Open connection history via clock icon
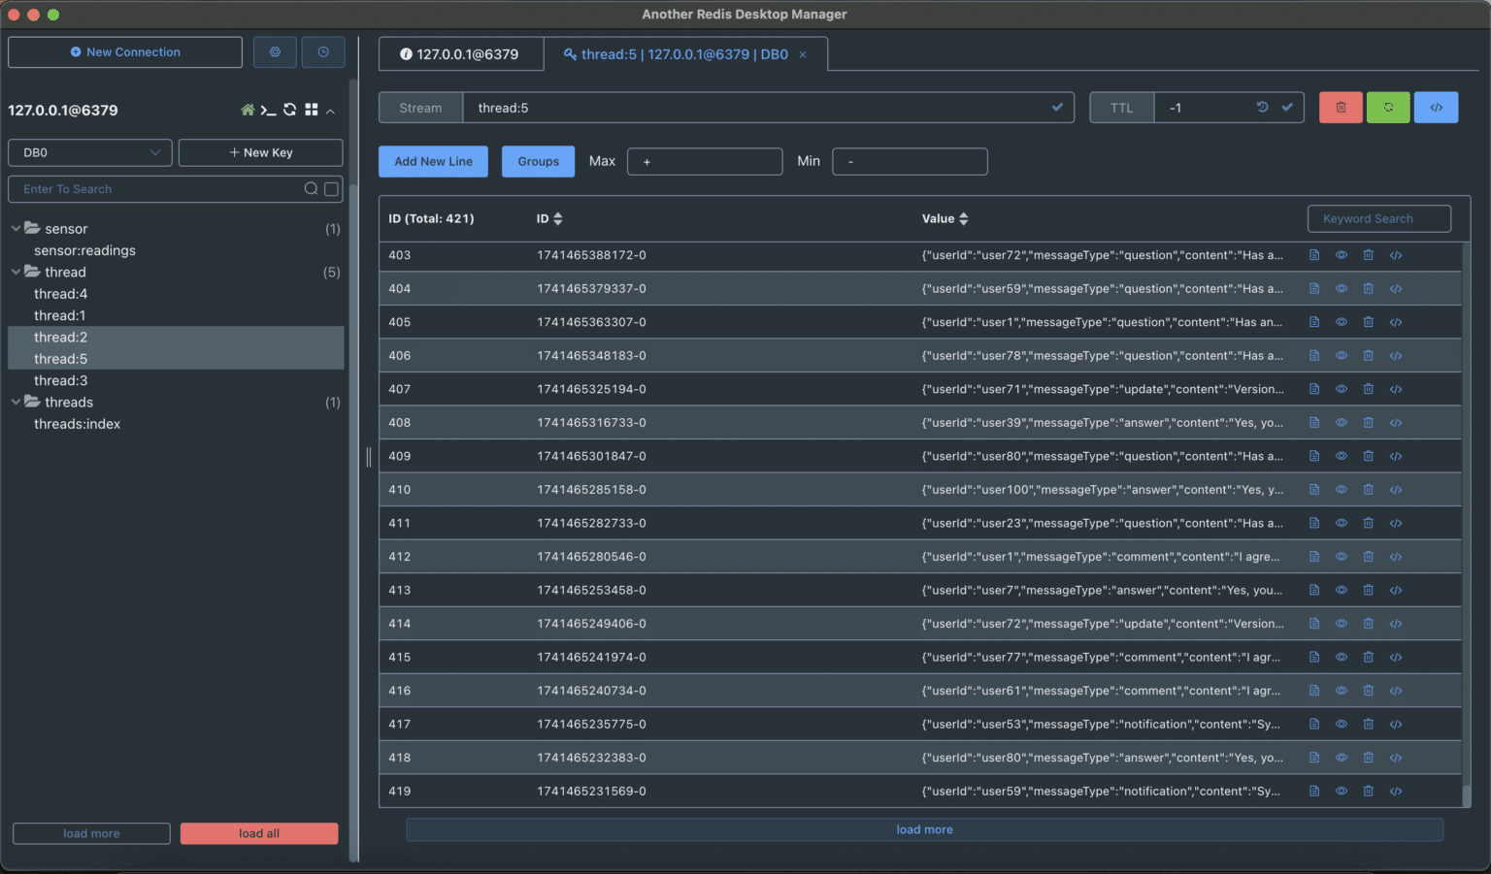Screen dimensions: 1491x874 [322, 51]
